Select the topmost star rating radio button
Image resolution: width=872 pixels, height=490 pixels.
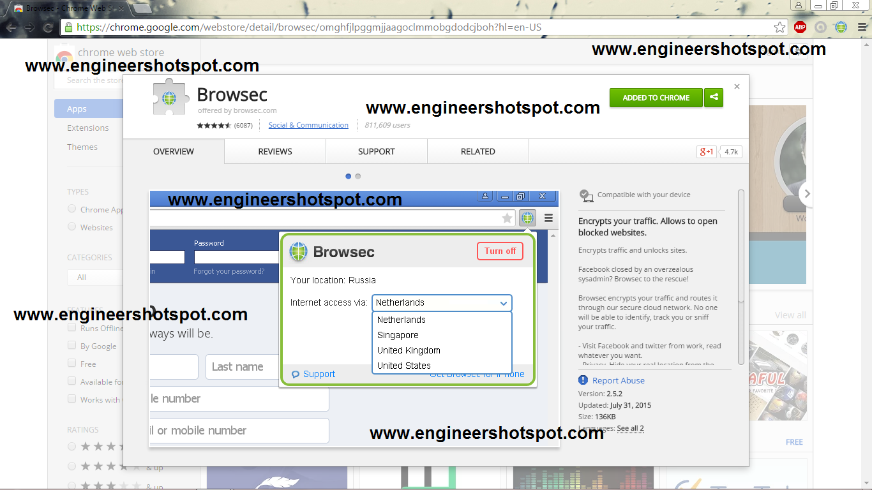72,447
